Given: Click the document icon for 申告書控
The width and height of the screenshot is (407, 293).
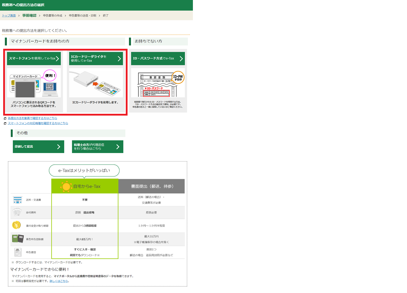Looking at the screenshot, I should pos(17,252).
